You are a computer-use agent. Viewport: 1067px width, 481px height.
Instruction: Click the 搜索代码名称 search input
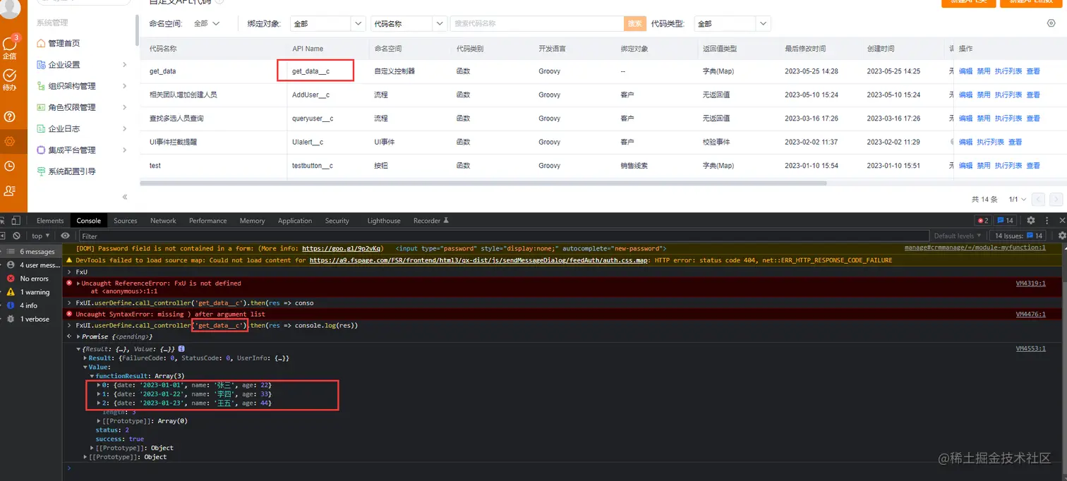538,23
